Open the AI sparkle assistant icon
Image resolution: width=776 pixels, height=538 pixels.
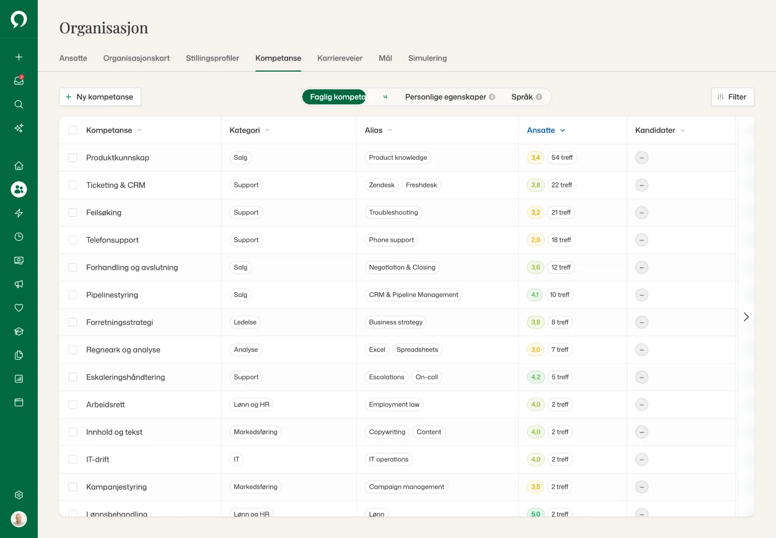click(x=19, y=128)
